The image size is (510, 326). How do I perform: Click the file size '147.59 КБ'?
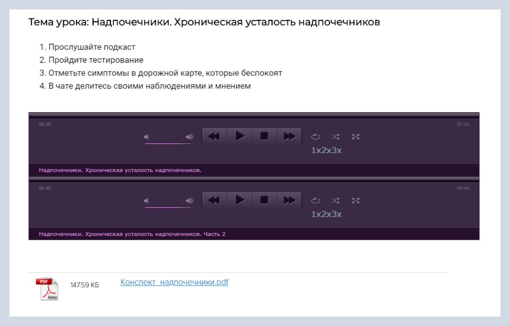click(85, 285)
